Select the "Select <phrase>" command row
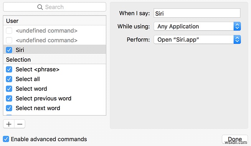Screen dimensions: 251x146 (55, 69)
